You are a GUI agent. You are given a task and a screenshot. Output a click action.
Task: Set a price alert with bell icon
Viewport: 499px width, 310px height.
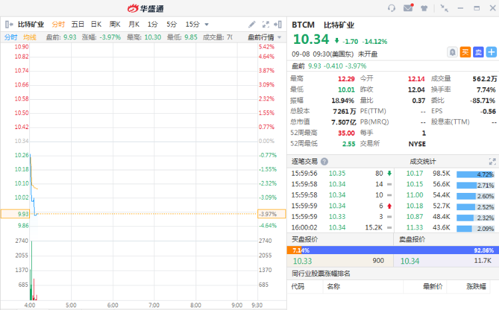tap(452, 51)
